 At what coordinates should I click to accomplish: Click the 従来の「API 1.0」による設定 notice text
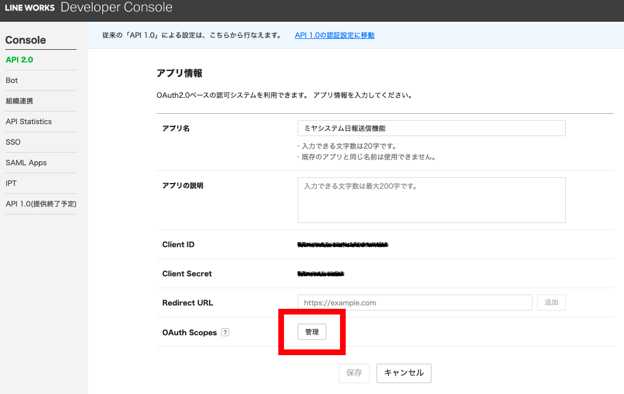(192, 35)
